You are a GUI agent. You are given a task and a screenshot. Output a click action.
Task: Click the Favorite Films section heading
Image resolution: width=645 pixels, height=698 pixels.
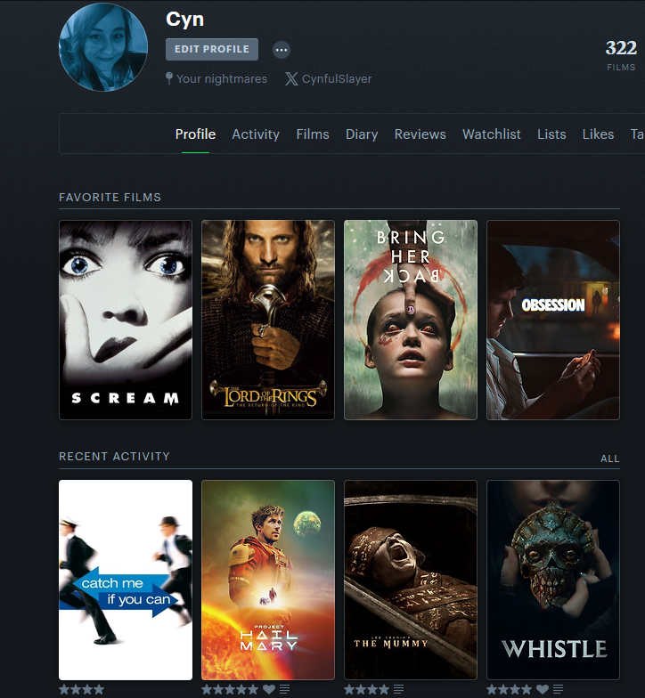pos(110,198)
